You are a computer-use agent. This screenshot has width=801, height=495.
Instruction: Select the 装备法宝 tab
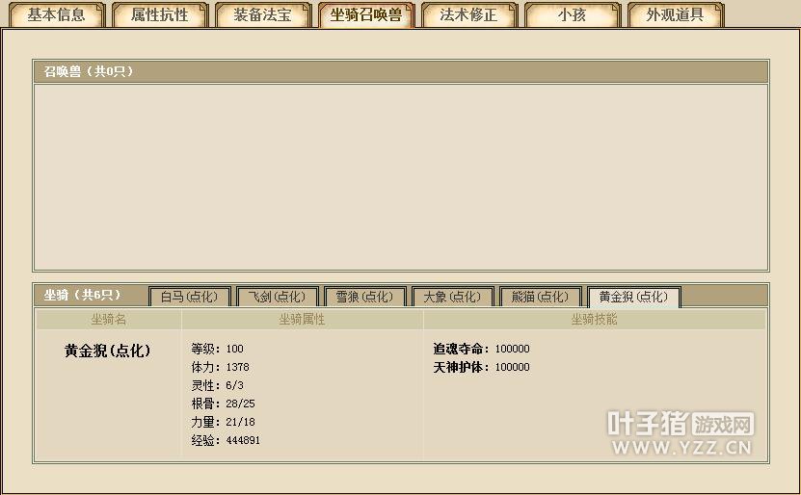point(262,15)
